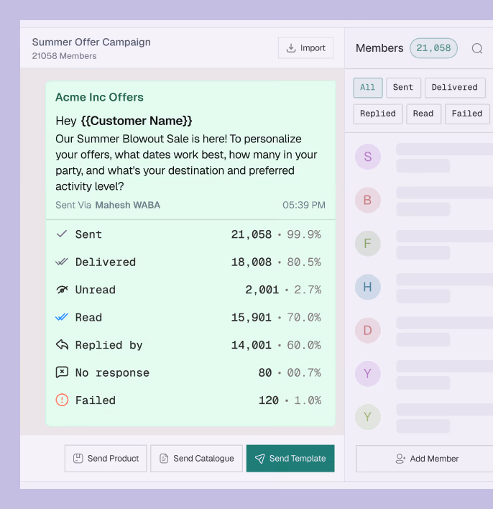
Task: Click the Unread eye icon
Action: 62,290
